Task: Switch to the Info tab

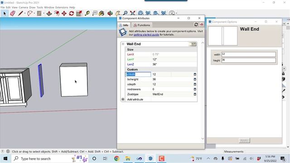Action: click(x=124, y=25)
